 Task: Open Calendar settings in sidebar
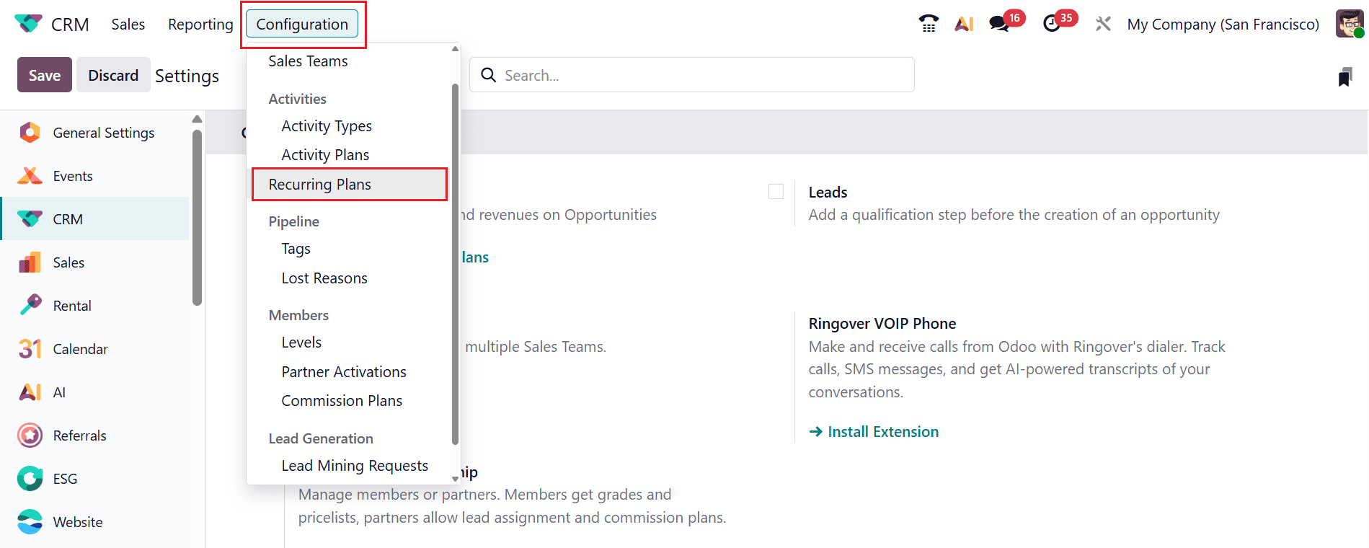pos(95,349)
